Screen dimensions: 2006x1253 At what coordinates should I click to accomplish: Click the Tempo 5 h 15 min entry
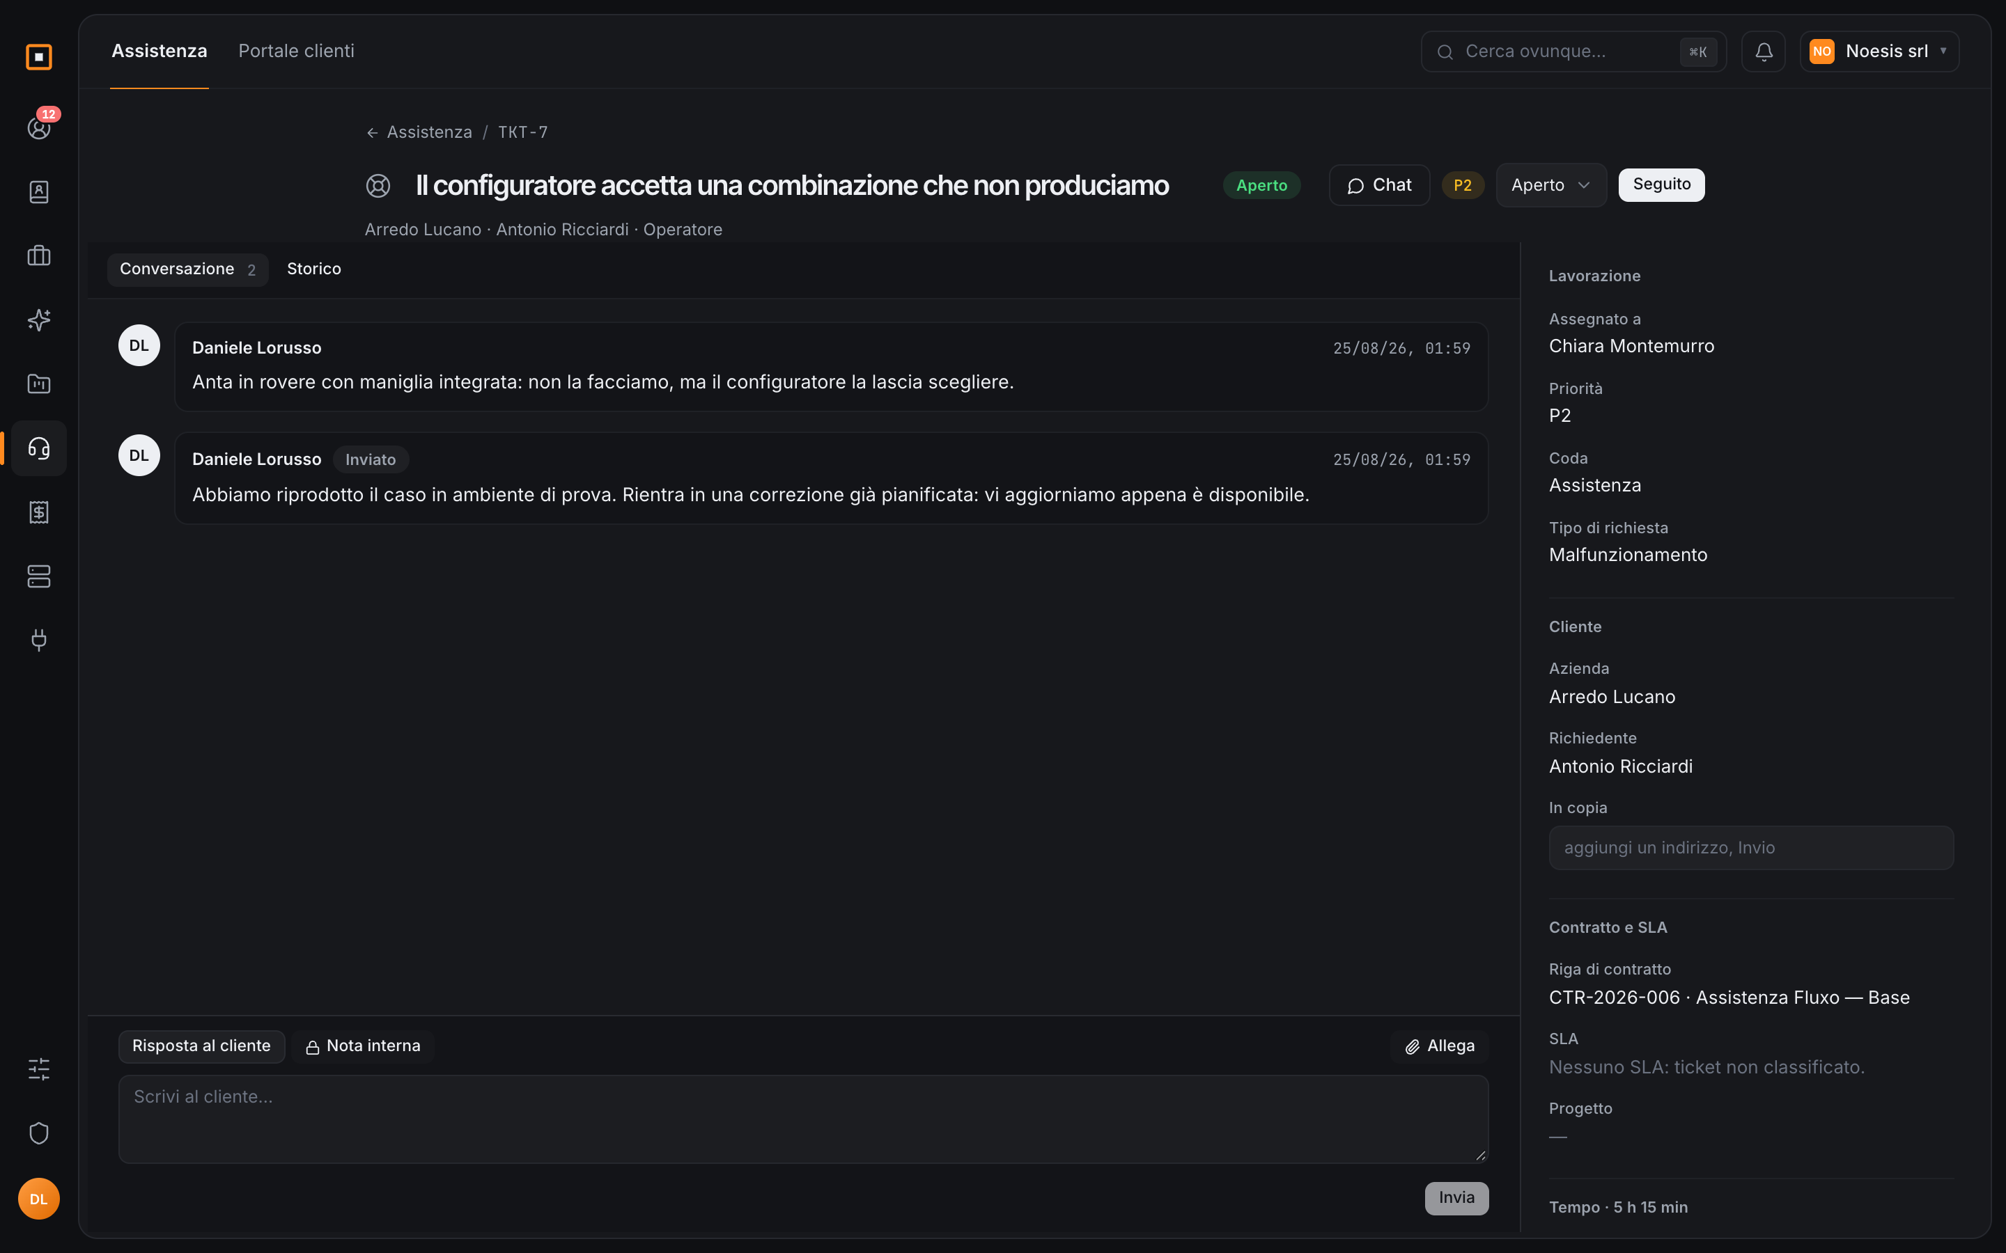[1618, 1208]
